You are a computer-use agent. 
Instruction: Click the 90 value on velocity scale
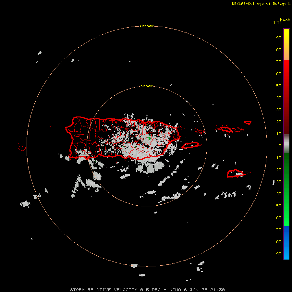pos(279,38)
